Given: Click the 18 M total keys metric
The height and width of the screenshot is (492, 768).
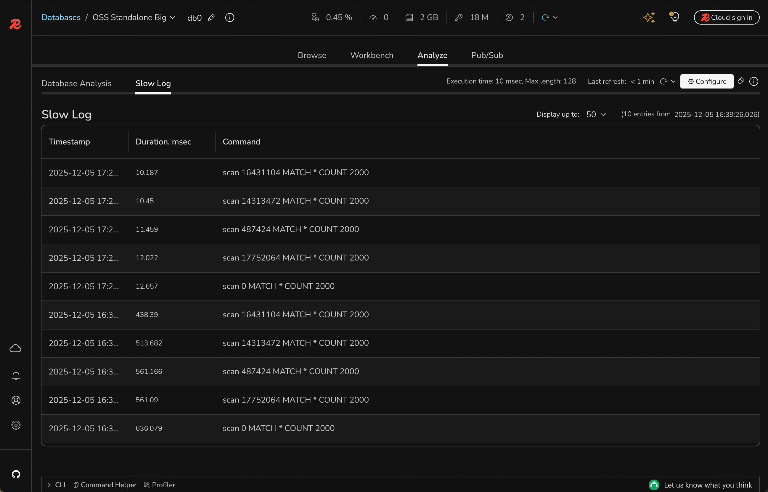Looking at the screenshot, I should click(x=472, y=17).
